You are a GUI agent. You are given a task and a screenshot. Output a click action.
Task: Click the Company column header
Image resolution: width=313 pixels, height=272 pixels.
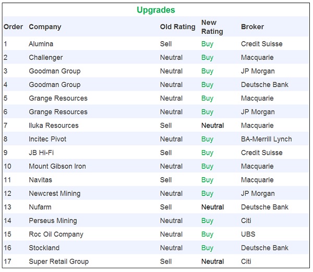tap(45, 27)
